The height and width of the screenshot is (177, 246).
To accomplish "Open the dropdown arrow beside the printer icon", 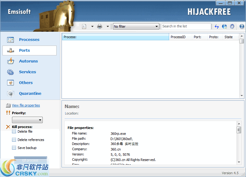I will point(108,26).
